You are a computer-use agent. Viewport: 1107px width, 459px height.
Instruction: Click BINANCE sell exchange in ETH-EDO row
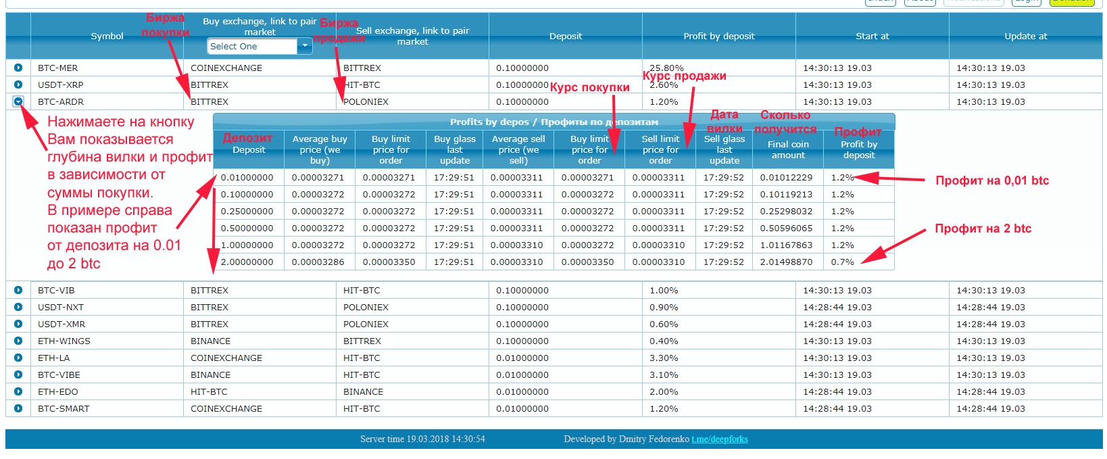pos(363,391)
